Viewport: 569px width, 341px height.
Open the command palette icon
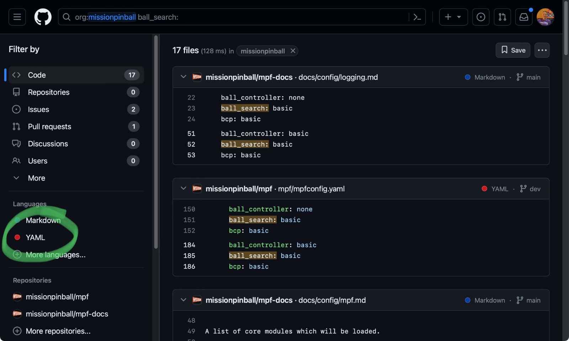[417, 17]
